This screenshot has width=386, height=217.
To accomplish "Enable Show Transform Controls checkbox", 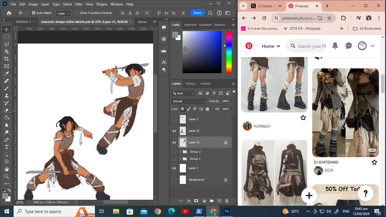I will coord(77,13).
